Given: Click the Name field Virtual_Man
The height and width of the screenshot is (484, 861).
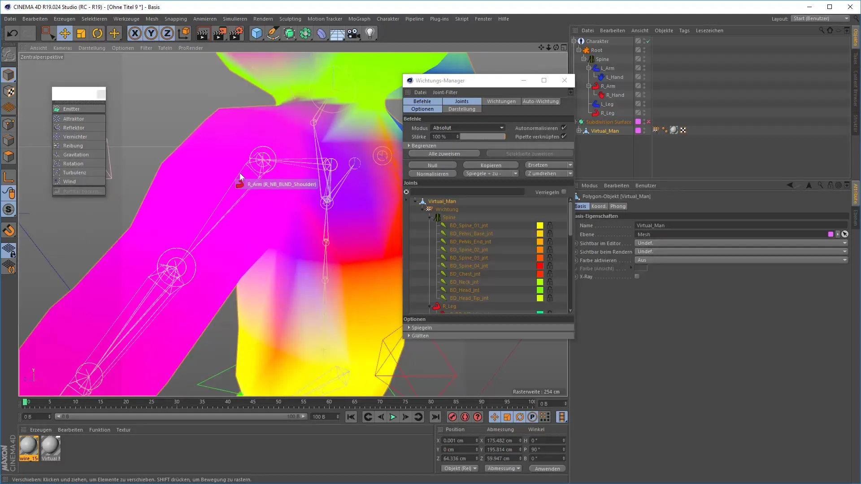Looking at the screenshot, I should point(741,225).
